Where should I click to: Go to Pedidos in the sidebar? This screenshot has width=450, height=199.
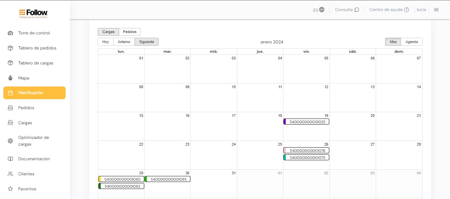coord(26,108)
